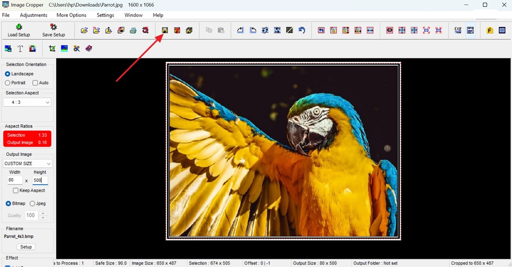The width and height of the screenshot is (512, 267).
Task: Choose Bitmap output format
Action: 8,204
